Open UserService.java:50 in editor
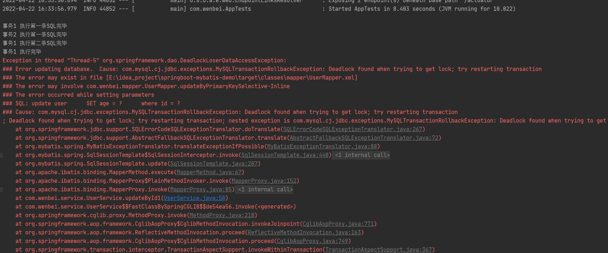Screen dimensions: 608x253 [194, 198]
